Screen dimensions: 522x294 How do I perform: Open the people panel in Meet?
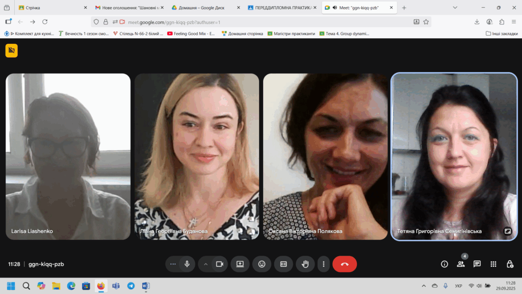pos(461,264)
